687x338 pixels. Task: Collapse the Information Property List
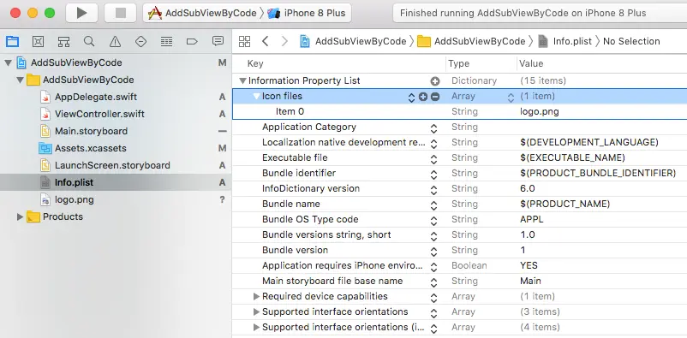242,81
